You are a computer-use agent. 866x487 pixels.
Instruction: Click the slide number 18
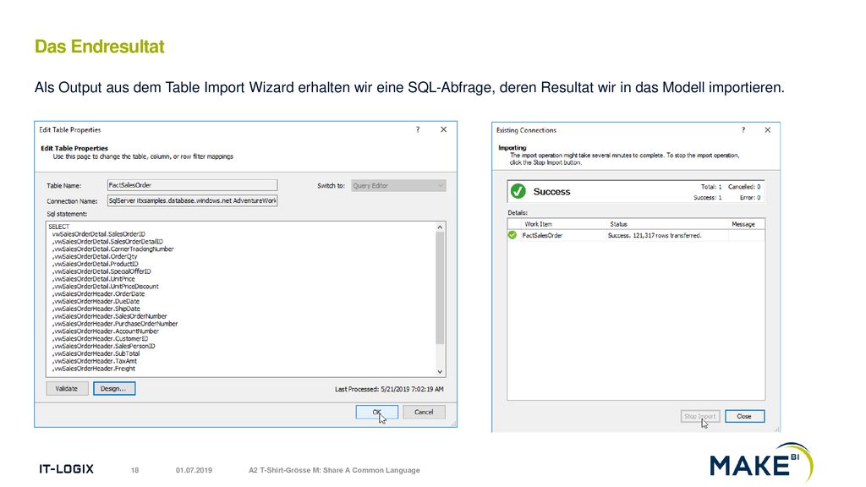134,470
